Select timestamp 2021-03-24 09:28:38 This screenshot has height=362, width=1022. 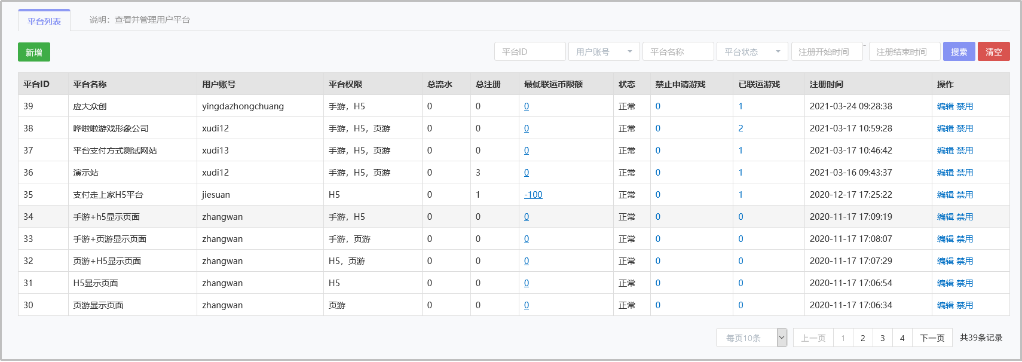pos(850,106)
